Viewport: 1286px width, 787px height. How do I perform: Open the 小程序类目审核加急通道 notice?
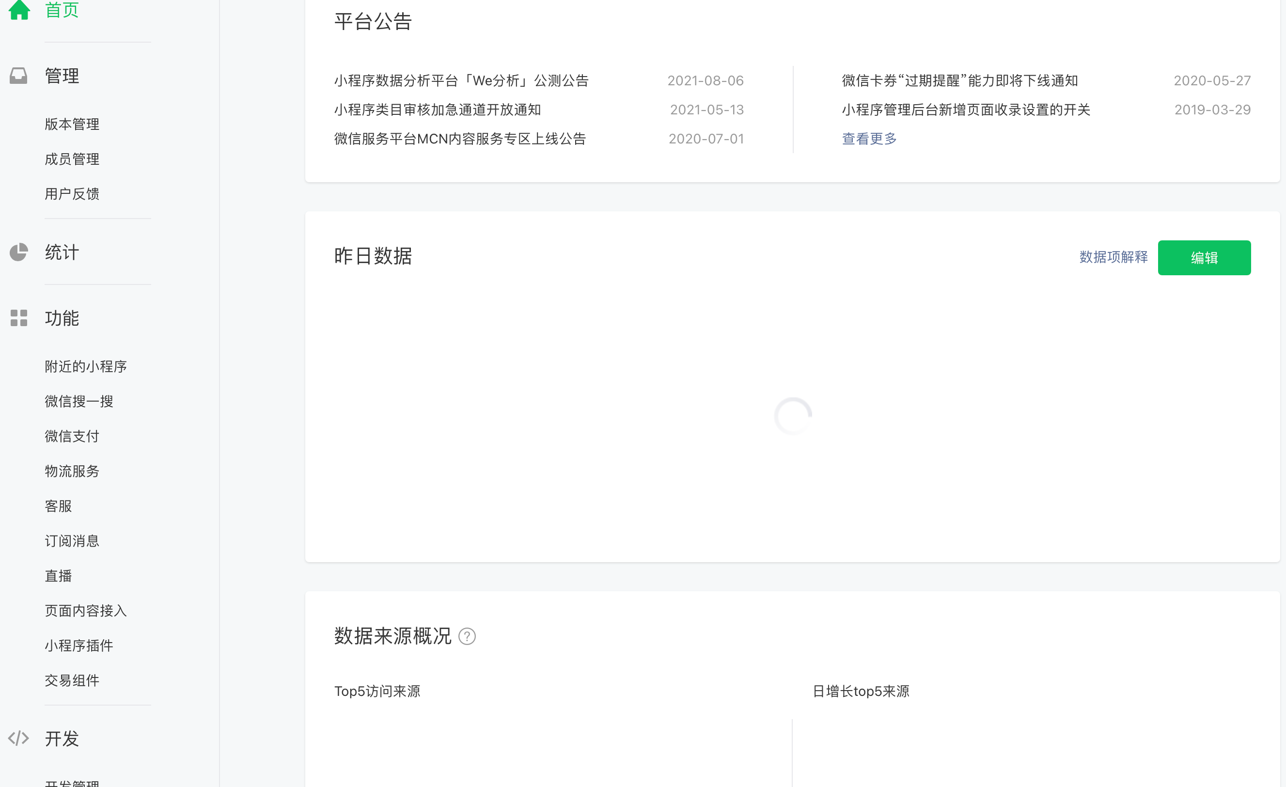437,110
